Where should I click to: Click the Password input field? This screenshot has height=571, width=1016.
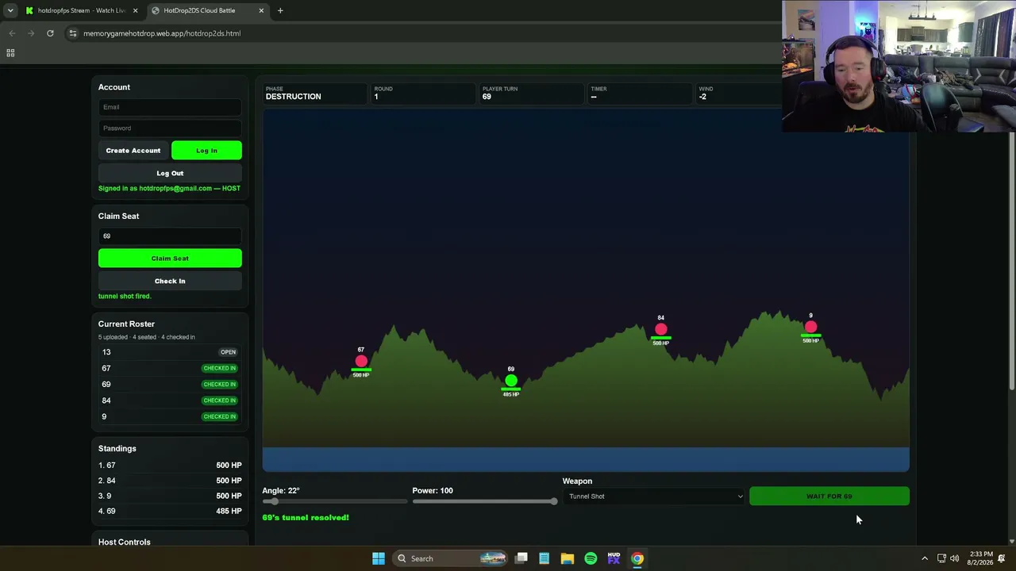pyautogui.click(x=170, y=128)
